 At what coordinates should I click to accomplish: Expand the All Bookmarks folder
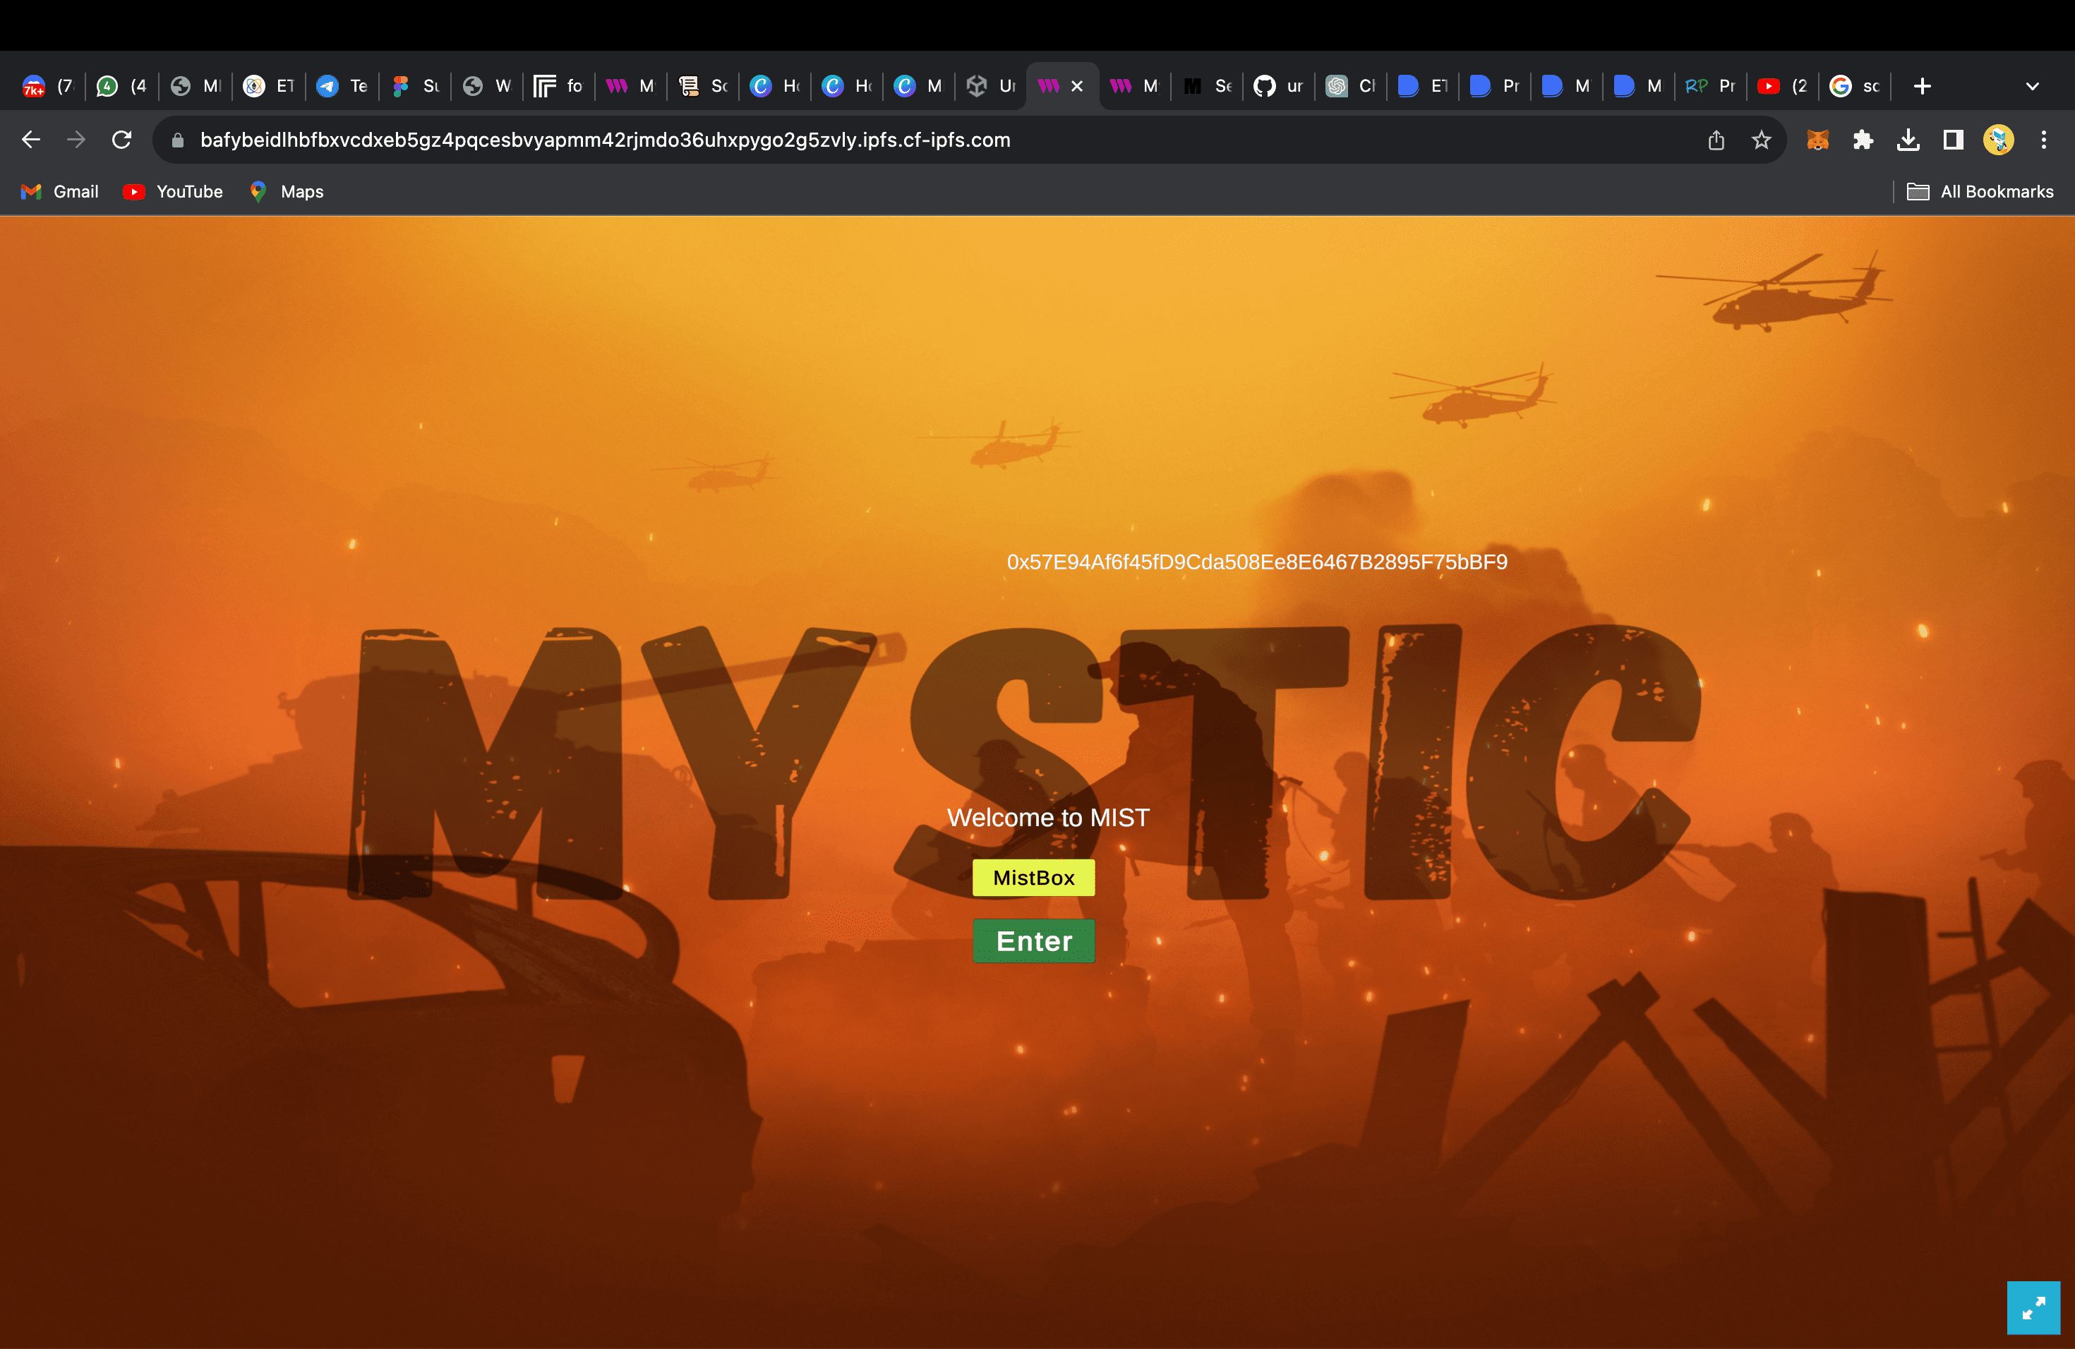(x=1980, y=192)
